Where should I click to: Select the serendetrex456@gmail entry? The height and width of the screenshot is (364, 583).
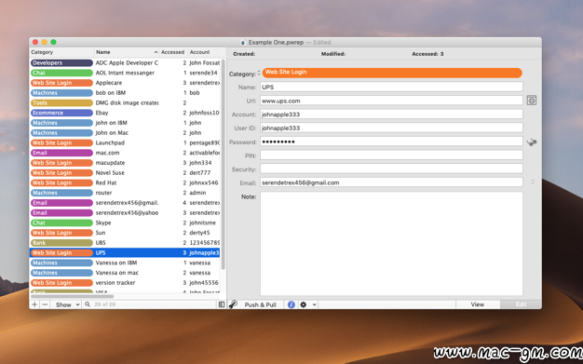click(125, 203)
